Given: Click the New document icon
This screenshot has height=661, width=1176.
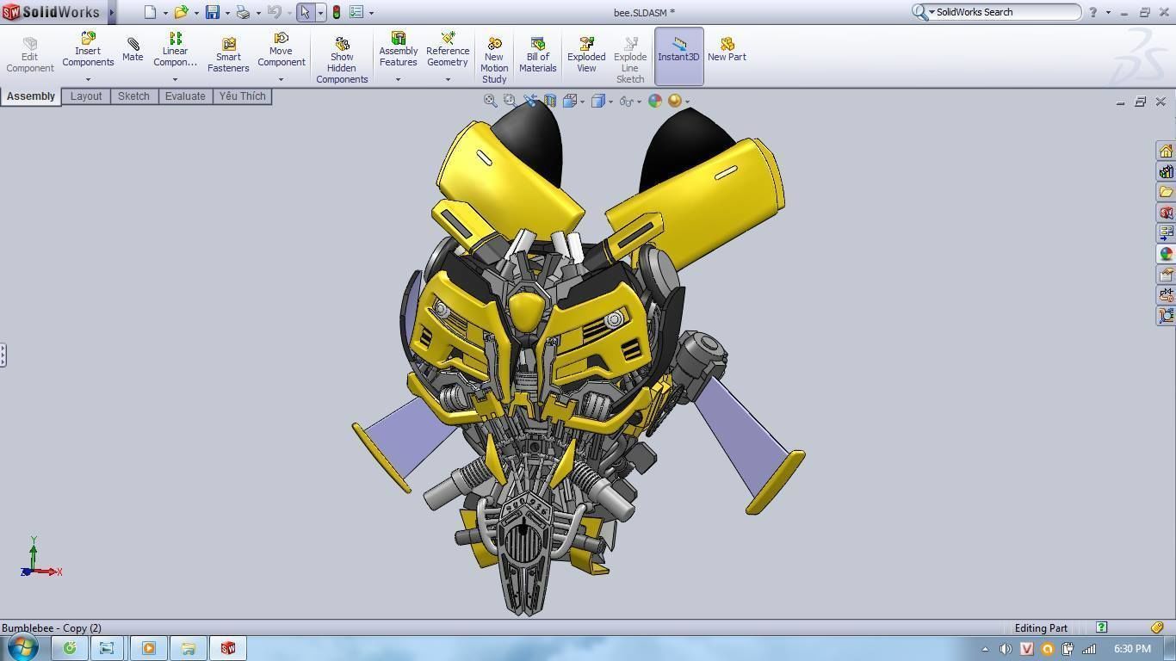Looking at the screenshot, I should click(x=150, y=12).
